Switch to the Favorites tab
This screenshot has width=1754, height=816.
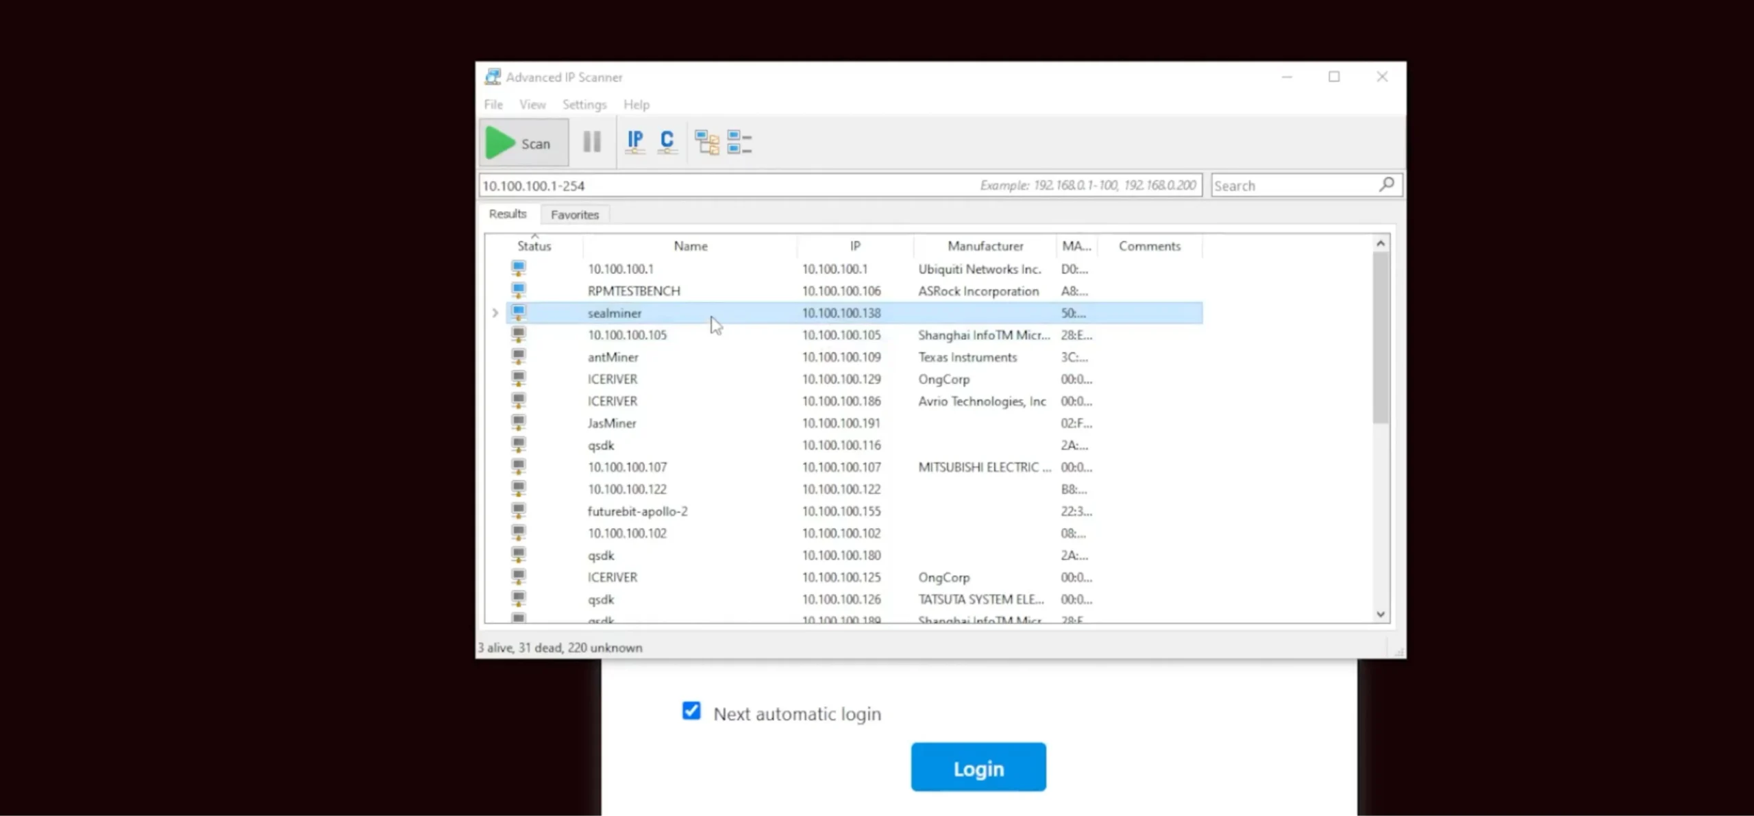pos(574,214)
